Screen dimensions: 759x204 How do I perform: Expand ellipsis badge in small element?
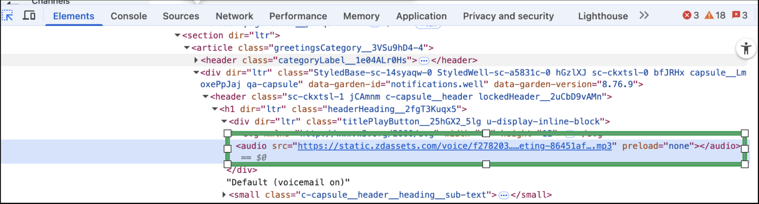504,195
